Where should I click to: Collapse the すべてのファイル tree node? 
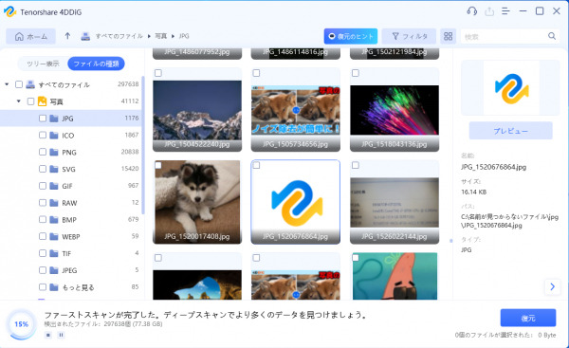point(7,84)
